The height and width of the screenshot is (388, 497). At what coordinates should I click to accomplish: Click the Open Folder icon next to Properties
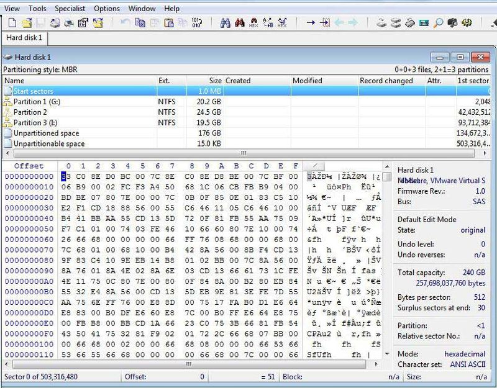tap(98, 22)
